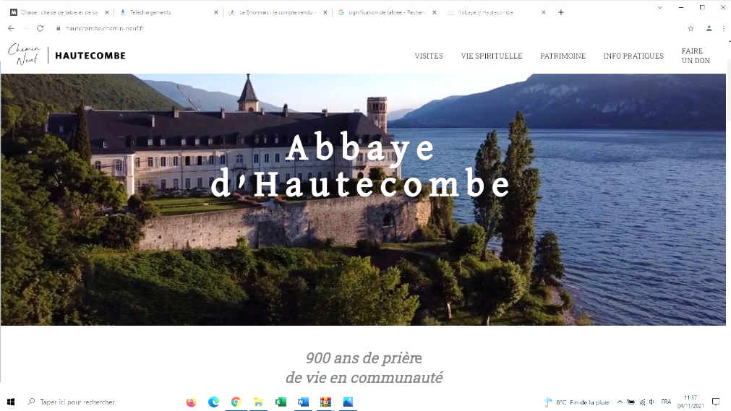Launch Firefox from the taskbar
Screen dimensions: 731x411
tap(191, 402)
